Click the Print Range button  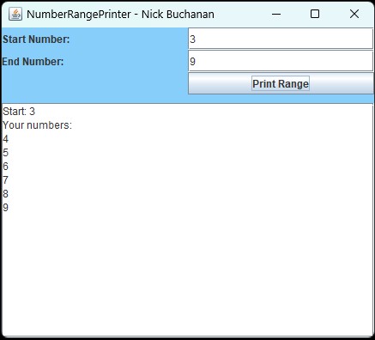pyautogui.click(x=281, y=83)
